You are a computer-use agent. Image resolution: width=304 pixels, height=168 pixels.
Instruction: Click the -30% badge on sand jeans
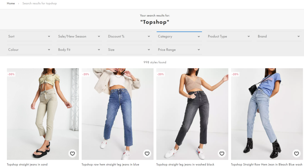pyautogui.click(x=11, y=74)
